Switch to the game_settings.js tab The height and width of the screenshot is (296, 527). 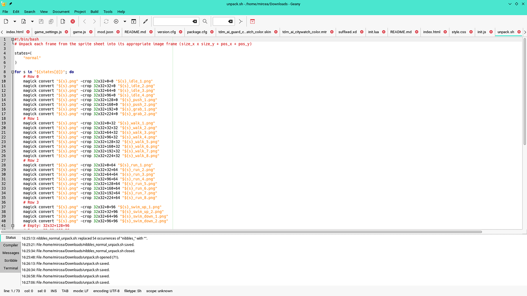click(x=48, y=32)
